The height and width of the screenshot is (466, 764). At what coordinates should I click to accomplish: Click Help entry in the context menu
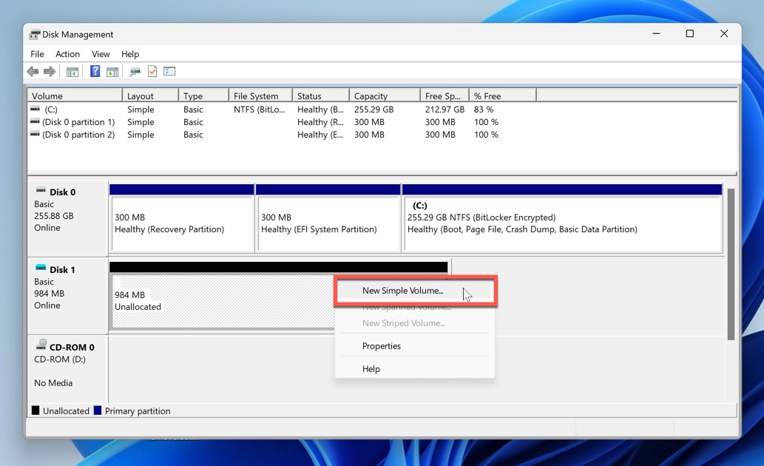coord(371,368)
